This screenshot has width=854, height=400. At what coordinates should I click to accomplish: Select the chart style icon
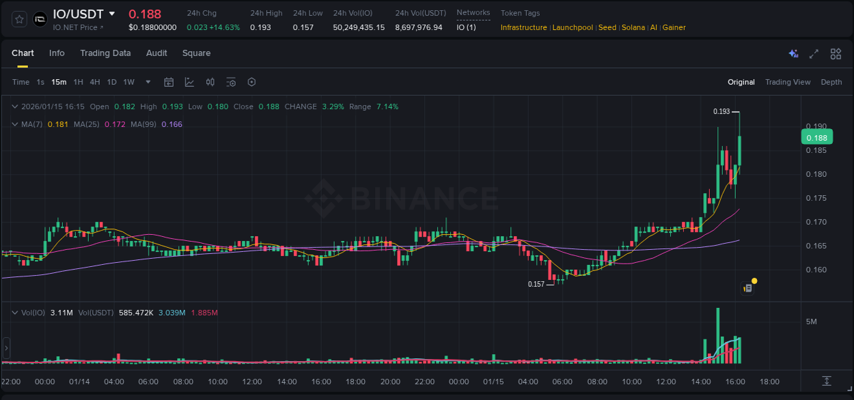pyautogui.click(x=189, y=82)
